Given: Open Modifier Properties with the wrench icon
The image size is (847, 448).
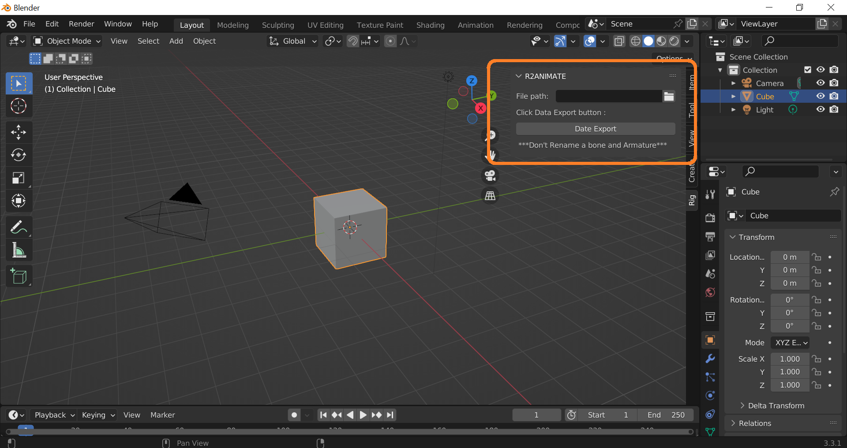Looking at the screenshot, I should tap(710, 359).
